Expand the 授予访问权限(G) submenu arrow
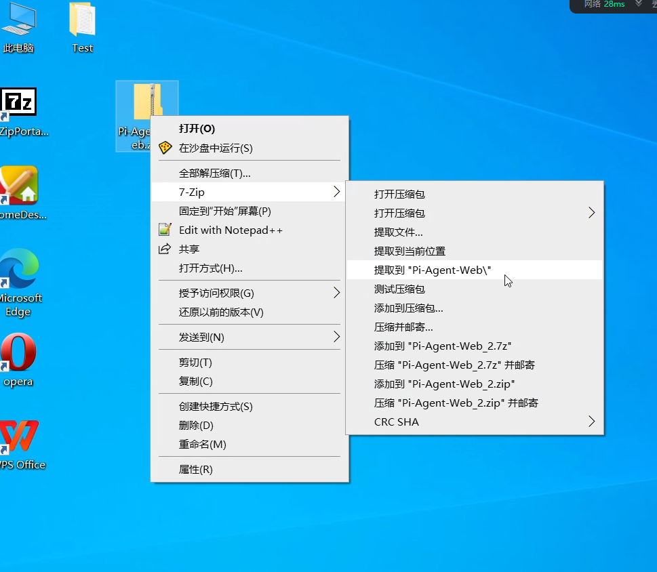Screen dimensions: 657x572 click(x=336, y=293)
